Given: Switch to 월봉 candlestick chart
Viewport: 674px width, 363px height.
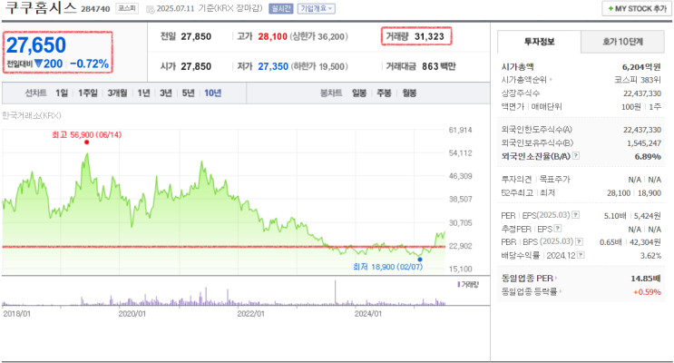Looking at the screenshot, I should pyautogui.click(x=409, y=93).
